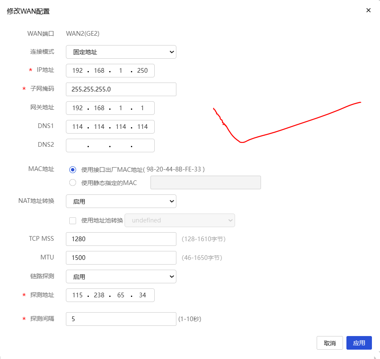Screen dimensions: 380x359
Task: Open the 连接模式 dropdown
Action: tap(121, 52)
